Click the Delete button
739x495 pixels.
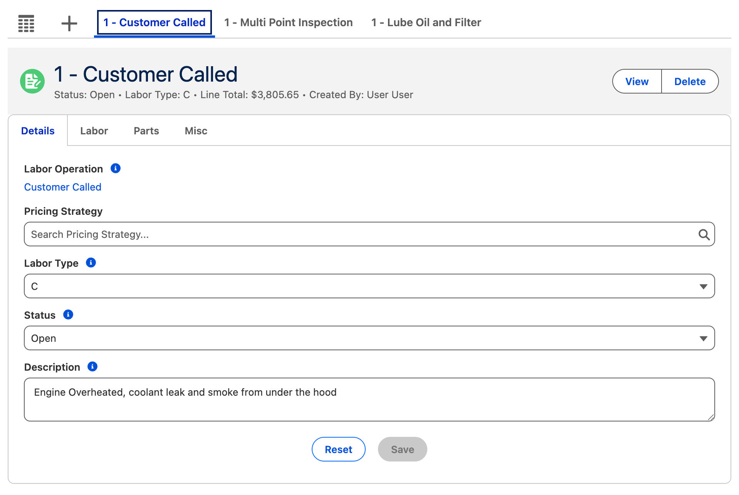click(690, 81)
